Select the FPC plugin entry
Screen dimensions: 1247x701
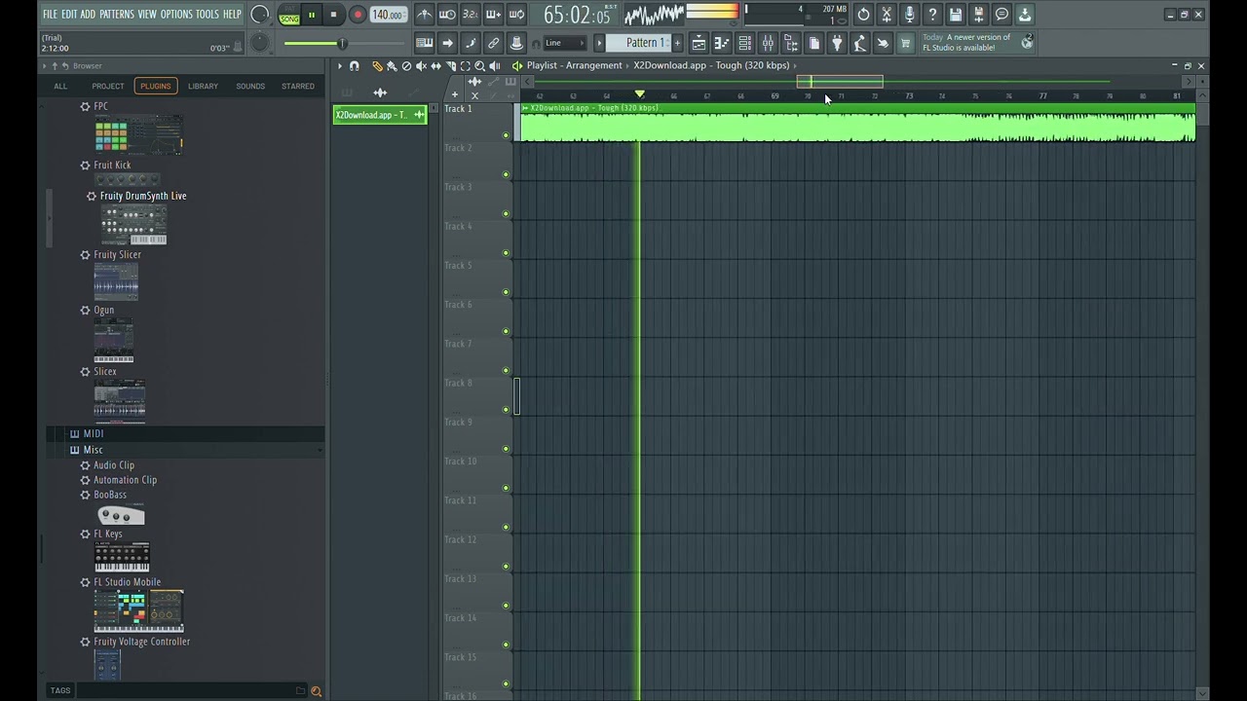click(101, 106)
